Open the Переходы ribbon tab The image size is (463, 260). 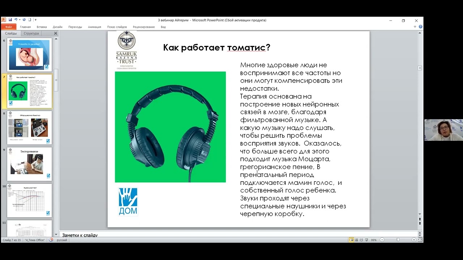[x=75, y=27]
